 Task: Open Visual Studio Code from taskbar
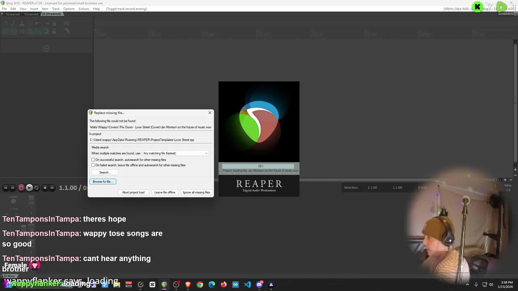247,285
